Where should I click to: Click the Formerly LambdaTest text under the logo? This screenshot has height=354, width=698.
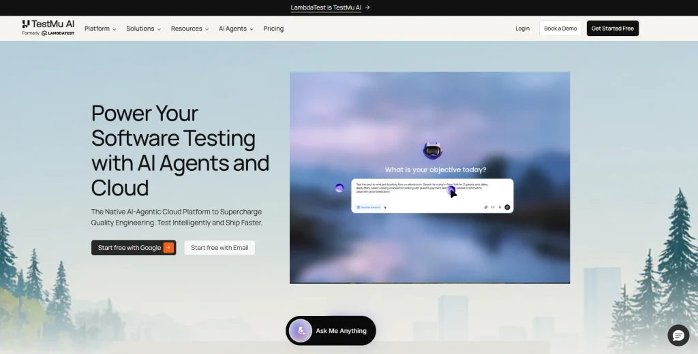click(48, 33)
